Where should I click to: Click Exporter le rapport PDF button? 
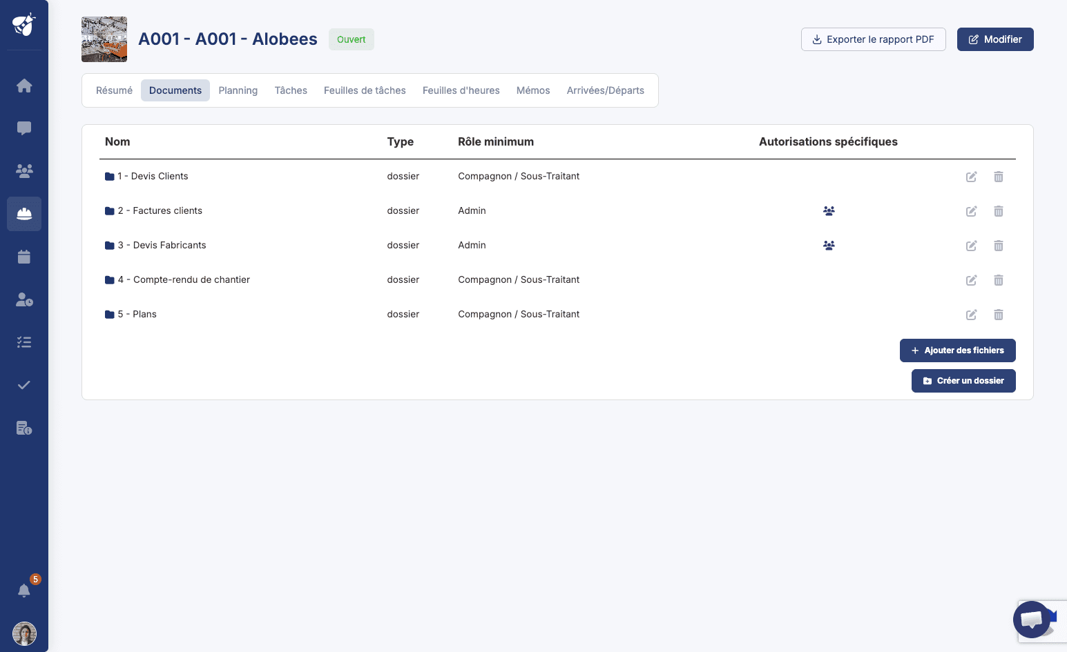click(x=874, y=39)
